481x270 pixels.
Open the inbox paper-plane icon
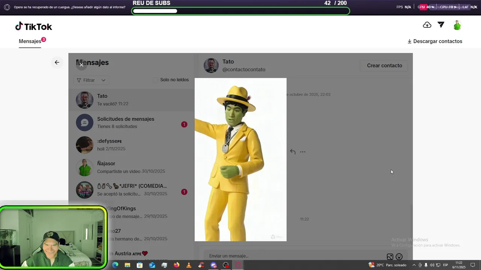click(x=441, y=25)
